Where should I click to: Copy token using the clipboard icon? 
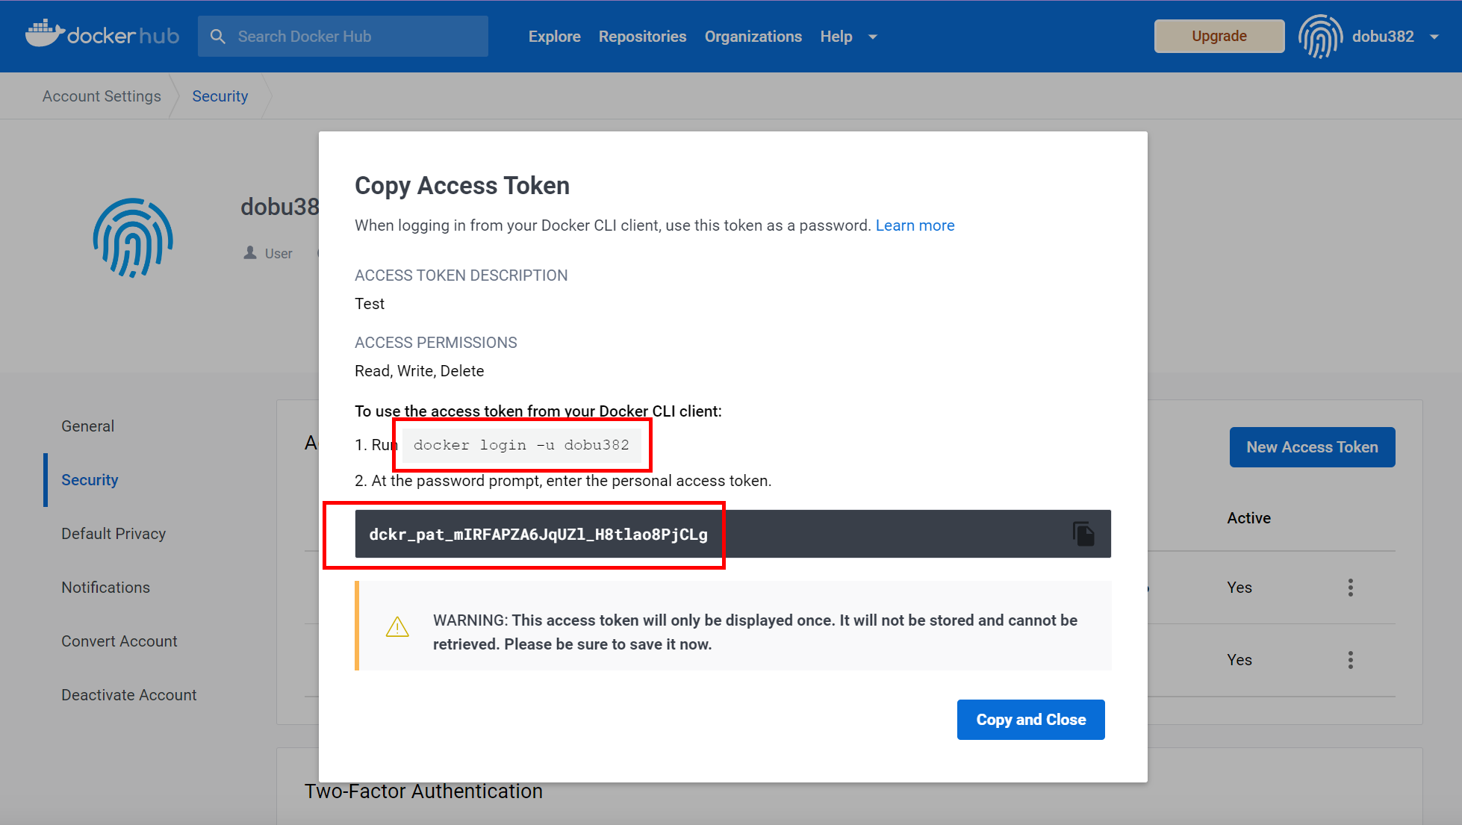click(1083, 534)
